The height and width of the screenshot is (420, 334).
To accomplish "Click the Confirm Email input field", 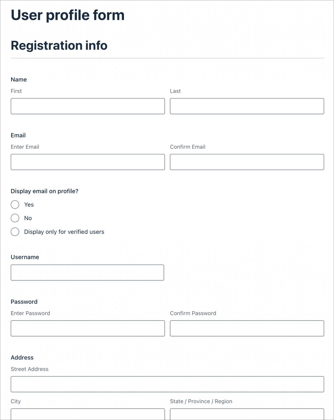I will [x=247, y=162].
